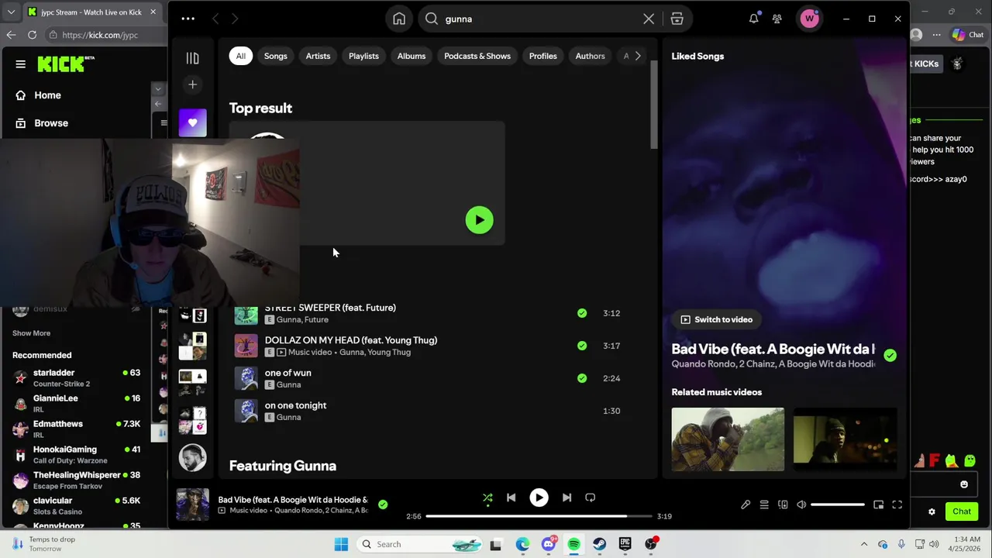Viewport: 992px width, 558px height.
Task: Open Friend Activity icon
Action: [x=777, y=19]
